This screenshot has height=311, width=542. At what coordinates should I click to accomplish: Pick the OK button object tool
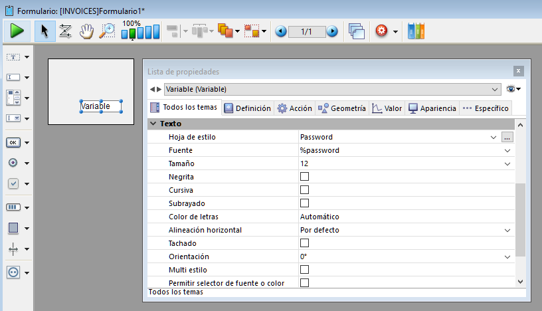point(13,142)
